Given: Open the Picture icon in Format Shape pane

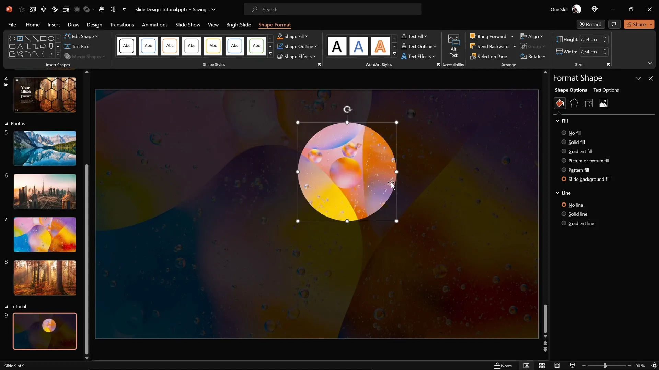Looking at the screenshot, I should tap(603, 103).
